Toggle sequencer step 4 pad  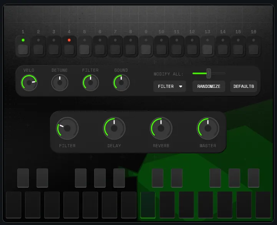pos(69,49)
